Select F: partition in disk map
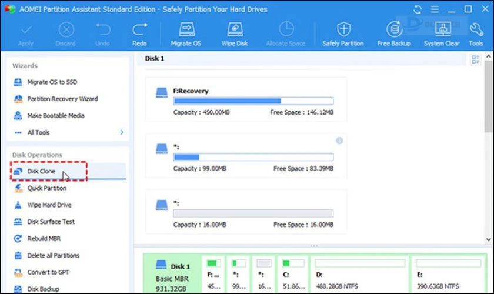Screen dimensions: 494x294 coord(213,275)
